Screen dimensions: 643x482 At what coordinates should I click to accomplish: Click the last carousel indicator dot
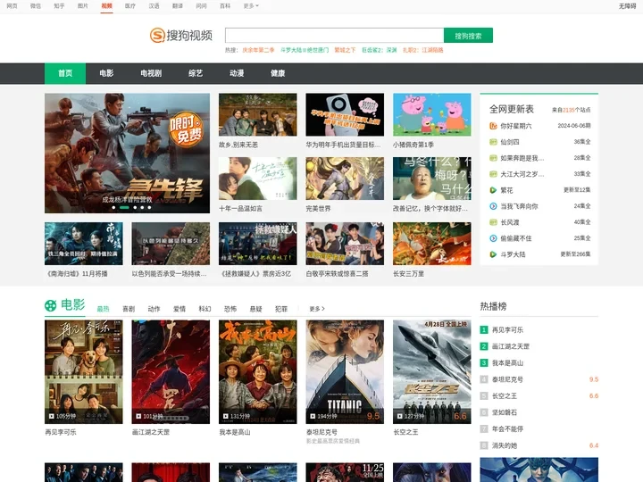(x=149, y=207)
